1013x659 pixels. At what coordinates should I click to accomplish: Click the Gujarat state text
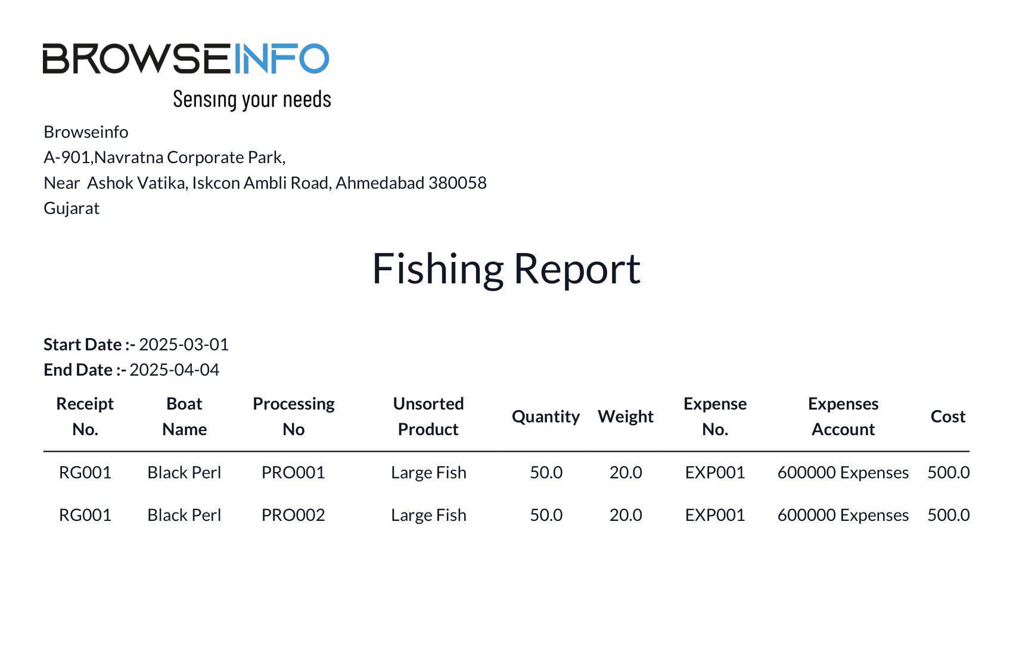[72, 208]
